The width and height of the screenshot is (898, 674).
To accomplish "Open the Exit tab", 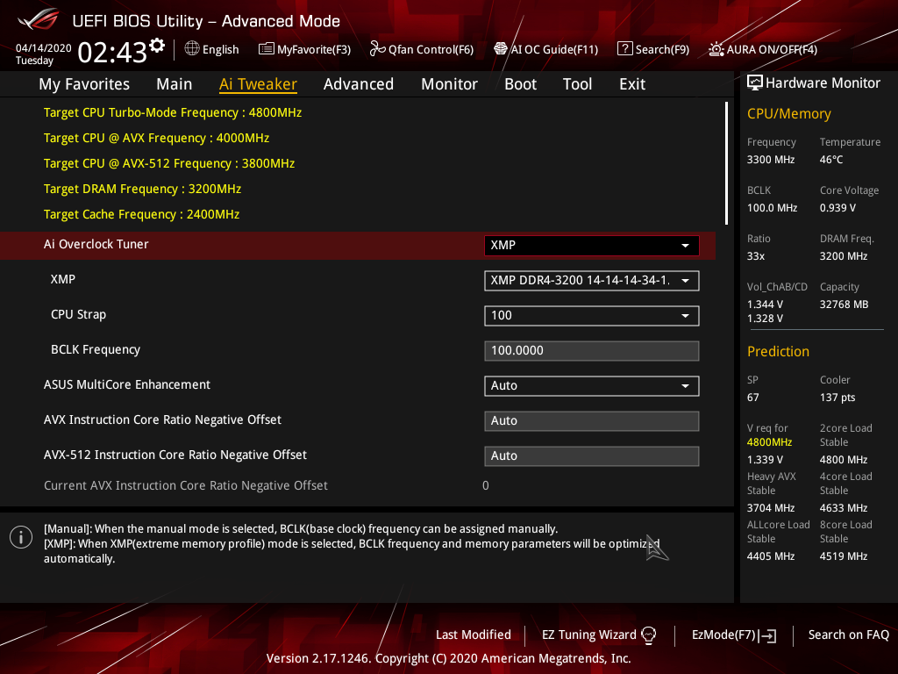I will coord(632,84).
